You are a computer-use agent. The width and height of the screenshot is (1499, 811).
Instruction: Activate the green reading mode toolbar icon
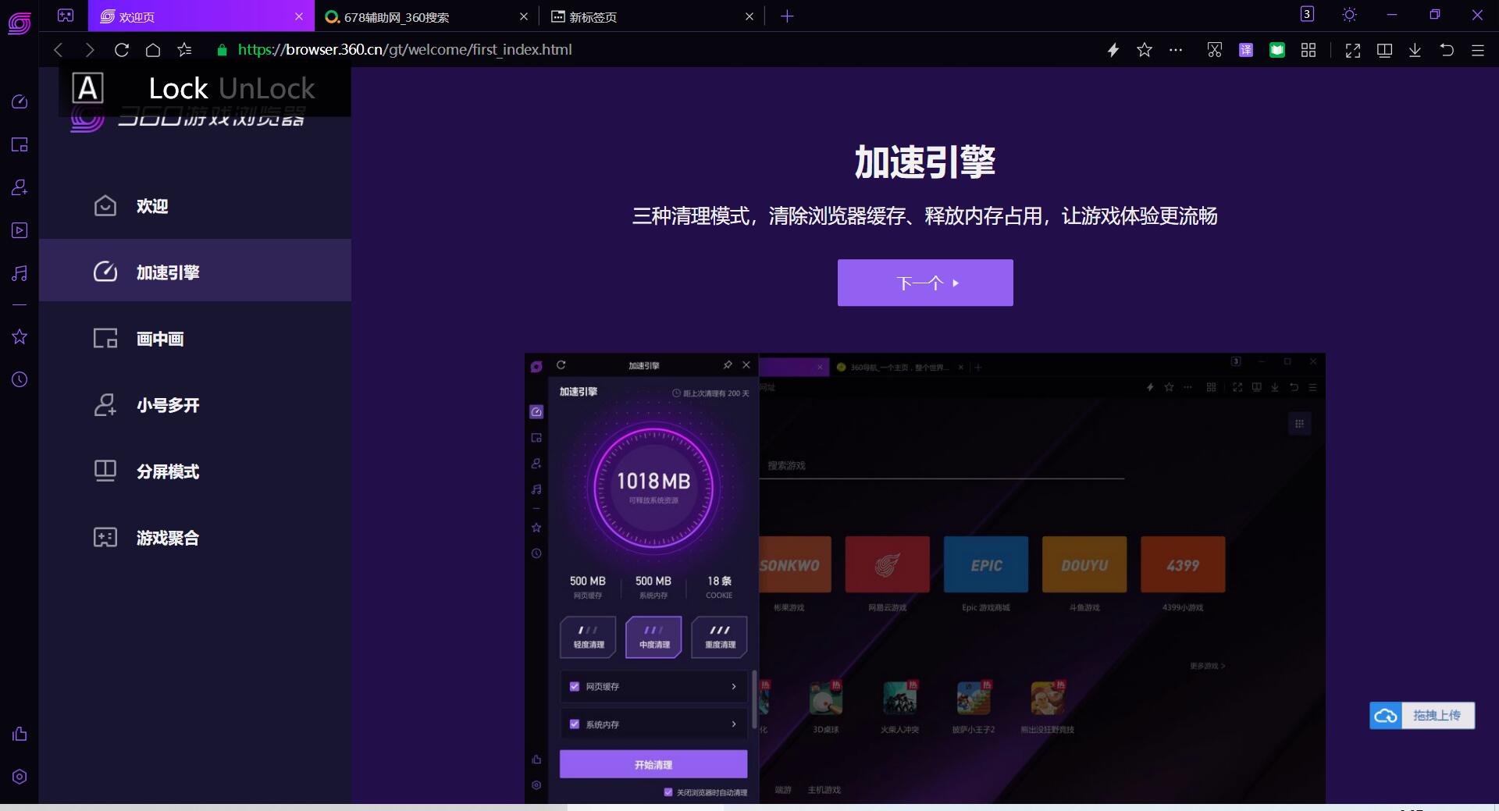point(1277,49)
